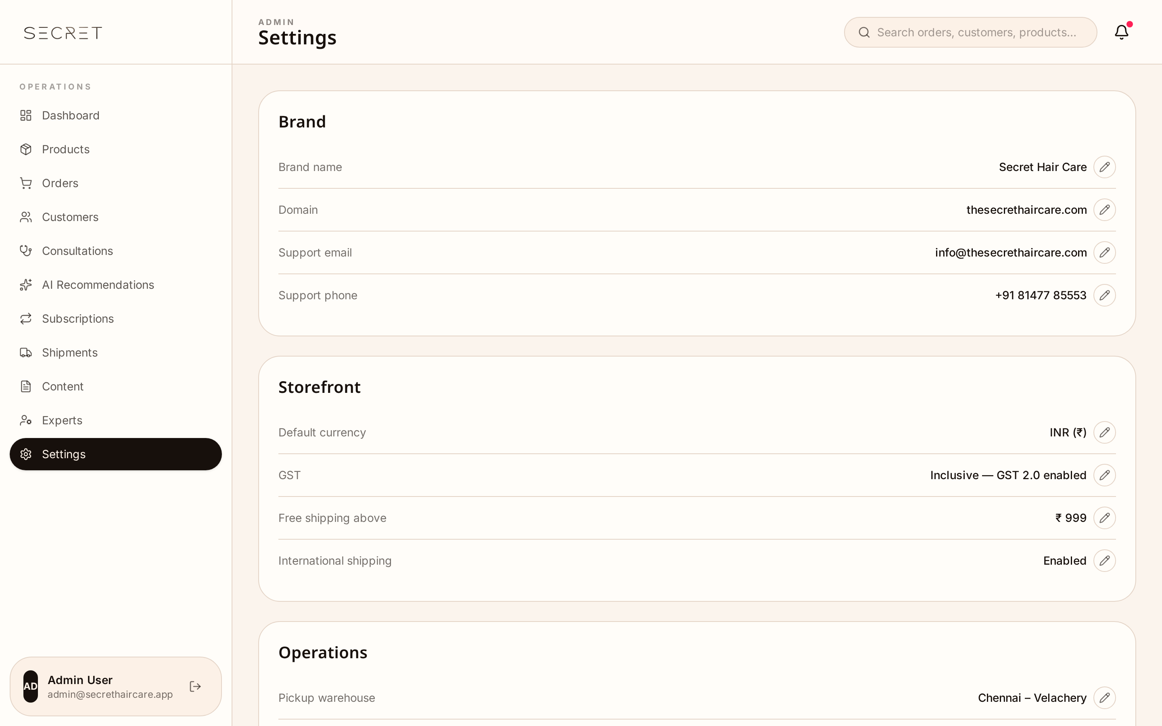Image resolution: width=1162 pixels, height=726 pixels.
Task: Click admin@secrethaircare.app email text
Action: click(110, 694)
